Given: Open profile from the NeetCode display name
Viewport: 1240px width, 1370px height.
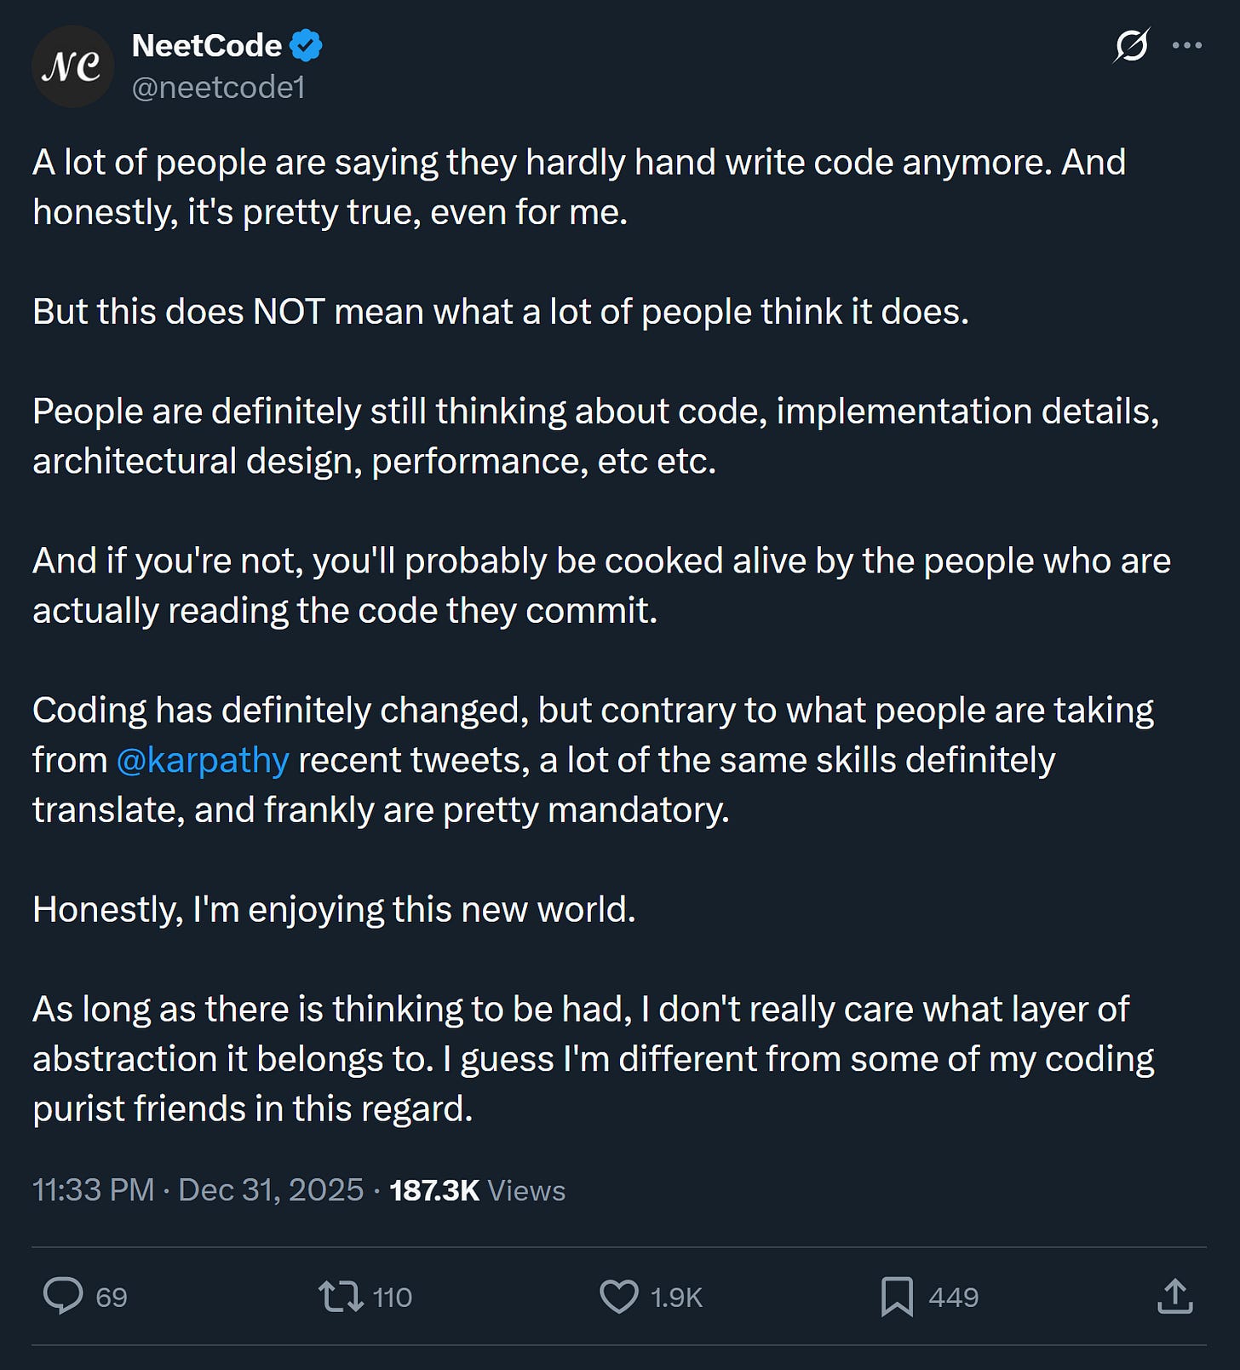Looking at the screenshot, I should 206,44.
